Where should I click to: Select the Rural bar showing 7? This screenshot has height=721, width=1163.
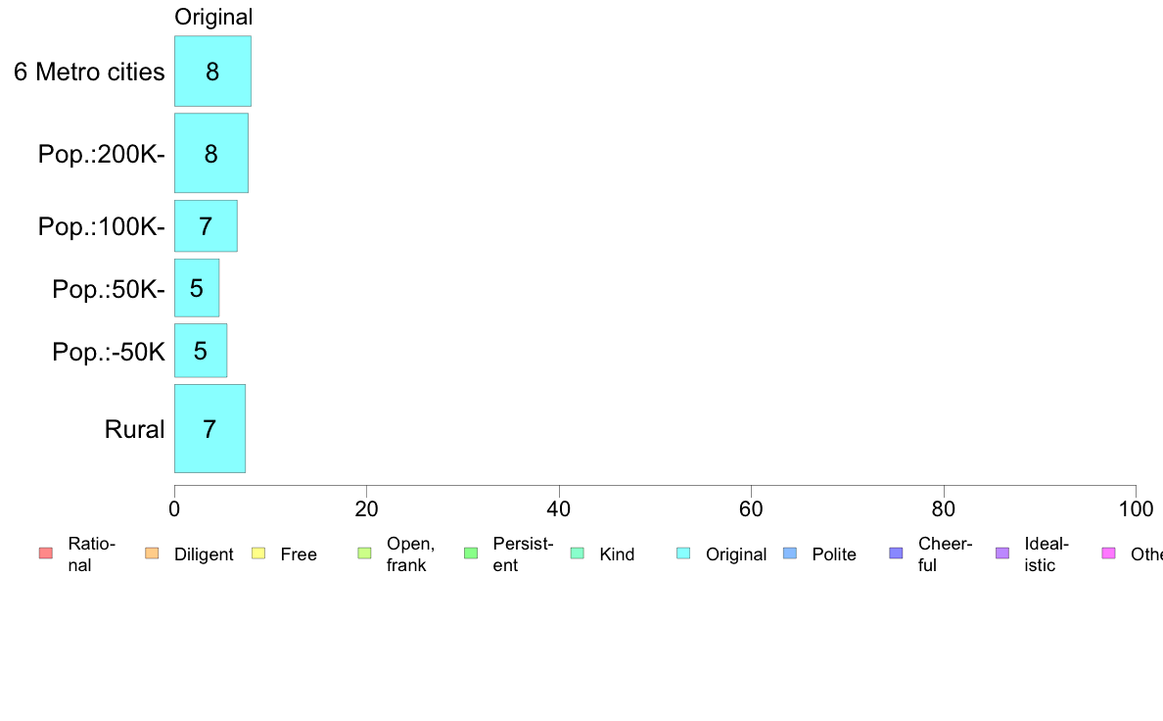tap(209, 429)
